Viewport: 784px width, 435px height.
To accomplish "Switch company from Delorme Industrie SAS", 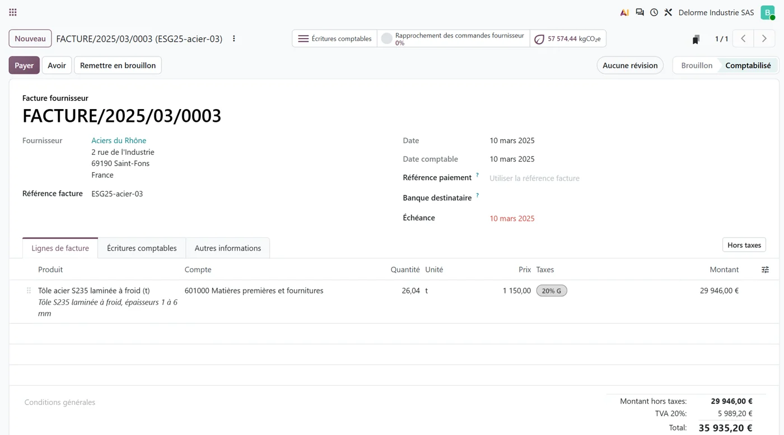I will (x=716, y=12).
